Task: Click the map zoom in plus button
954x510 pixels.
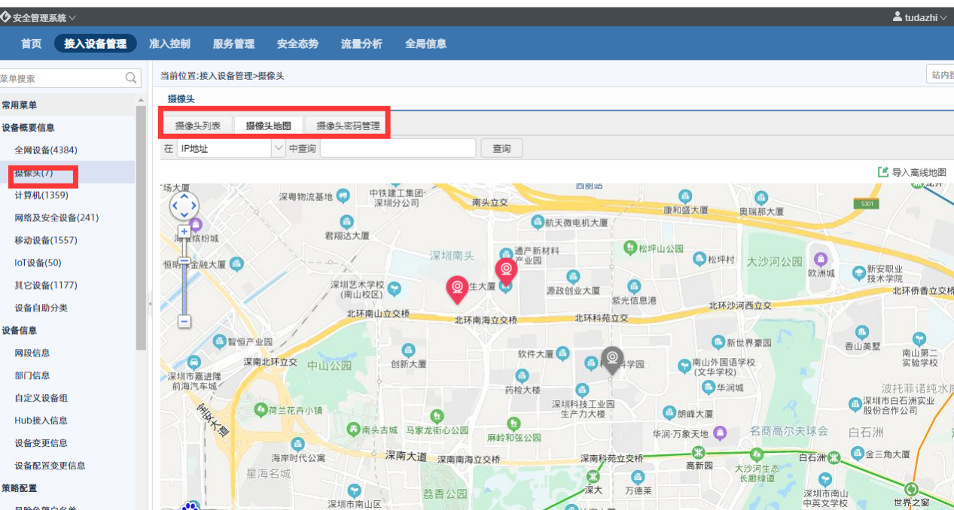Action: pyautogui.click(x=184, y=231)
